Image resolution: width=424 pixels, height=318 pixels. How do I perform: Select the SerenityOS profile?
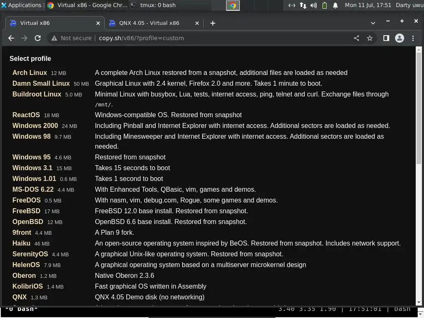[x=30, y=254]
